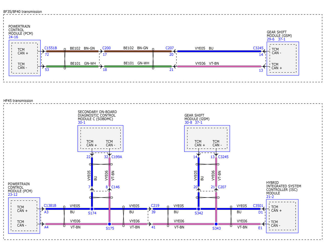
Task: Open connector reference C1551B
Action: [50, 48]
